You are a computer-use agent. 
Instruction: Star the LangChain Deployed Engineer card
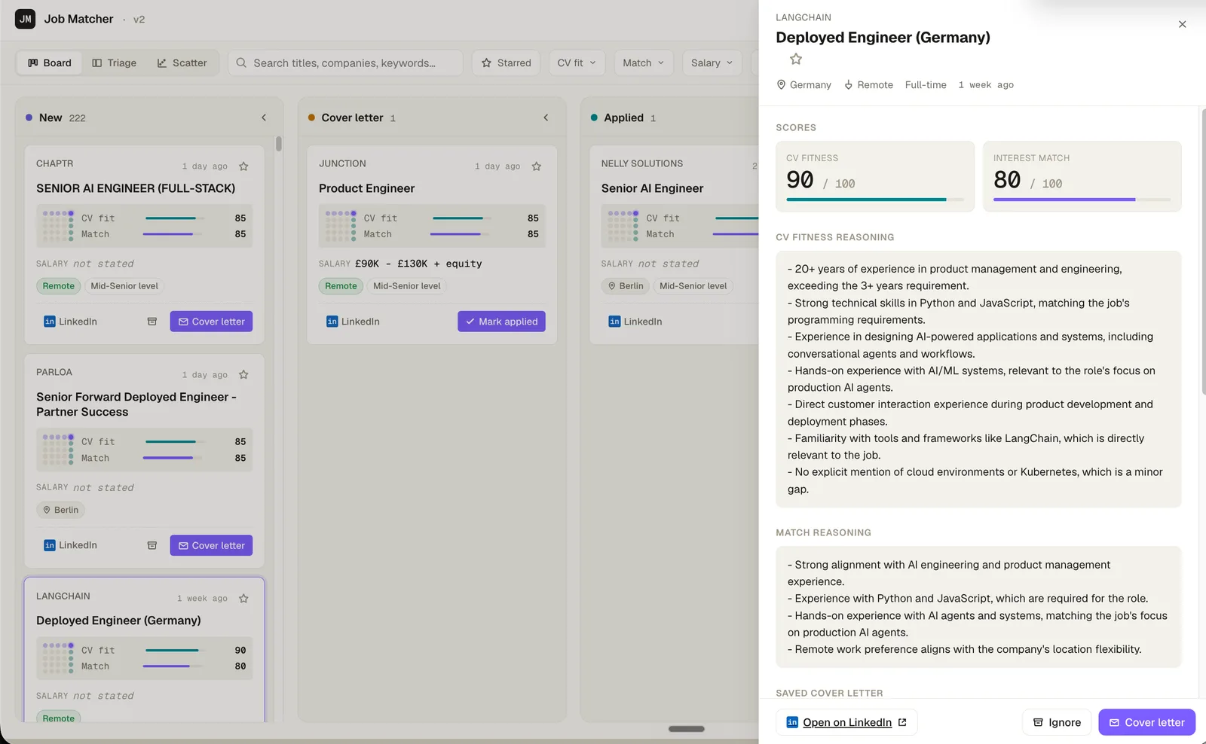pyautogui.click(x=243, y=598)
